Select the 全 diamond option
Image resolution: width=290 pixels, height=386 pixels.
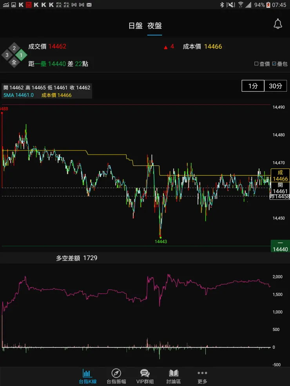tap(14, 62)
